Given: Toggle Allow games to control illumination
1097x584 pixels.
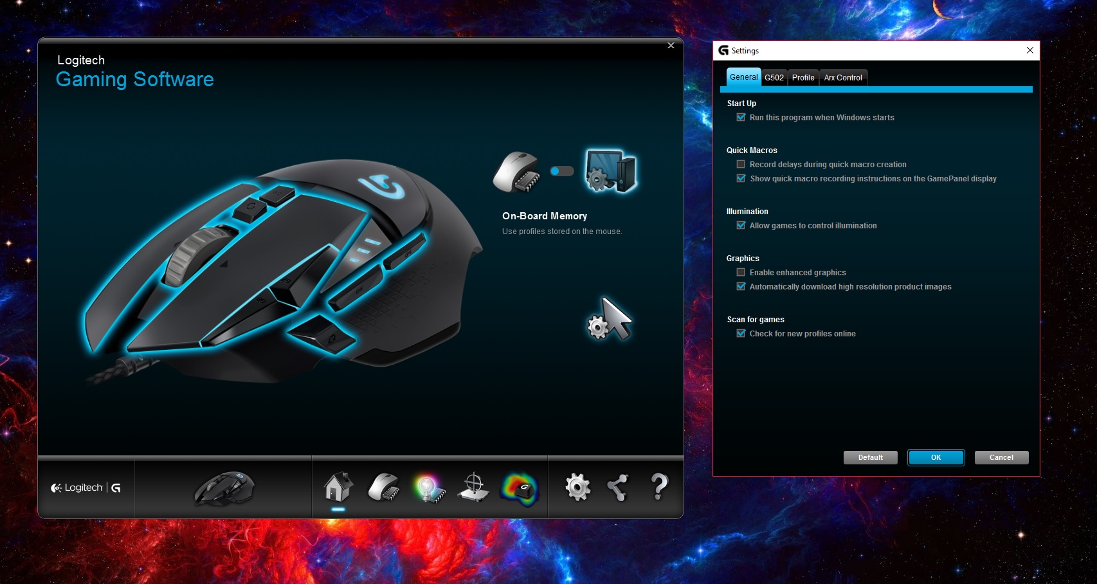Looking at the screenshot, I should [741, 225].
